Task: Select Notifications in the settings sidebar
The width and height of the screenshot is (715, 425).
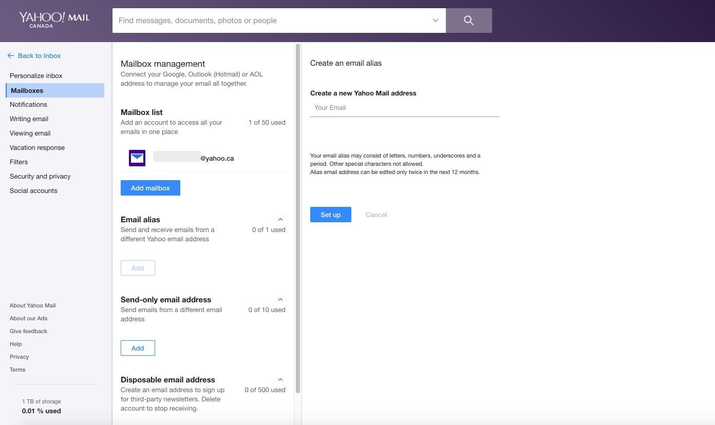Action: (28, 104)
